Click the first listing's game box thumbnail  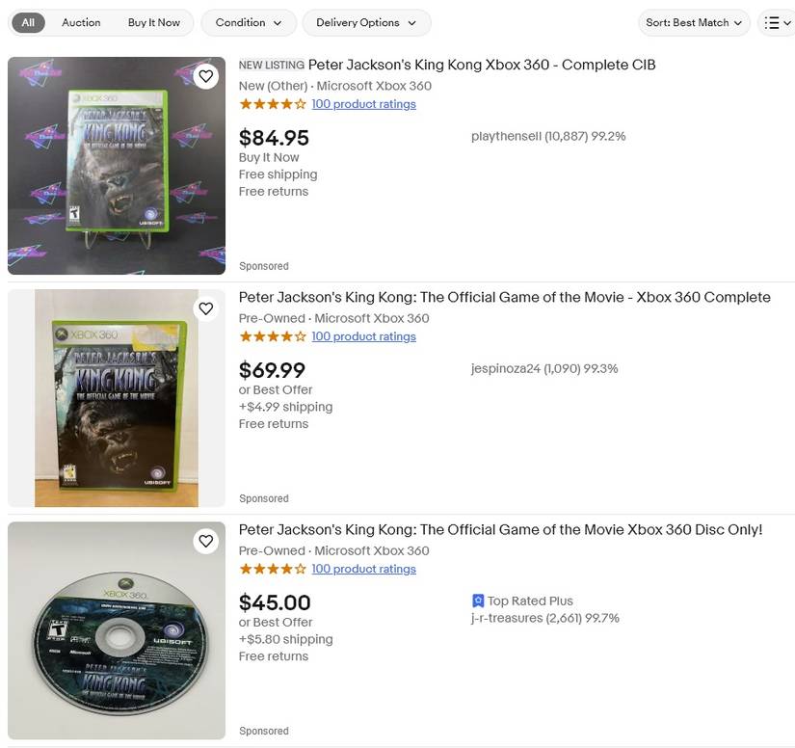pyautogui.click(x=116, y=164)
